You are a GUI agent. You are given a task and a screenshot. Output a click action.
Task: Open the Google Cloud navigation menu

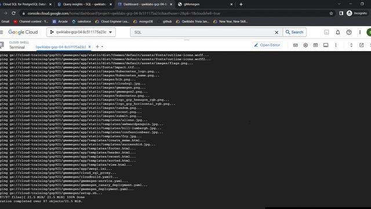point(1,33)
